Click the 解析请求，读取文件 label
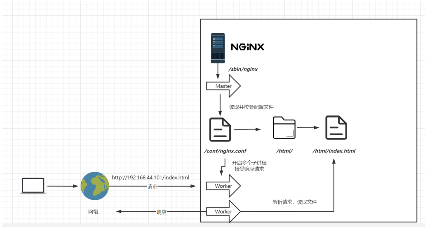 click(x=294, y=202)
